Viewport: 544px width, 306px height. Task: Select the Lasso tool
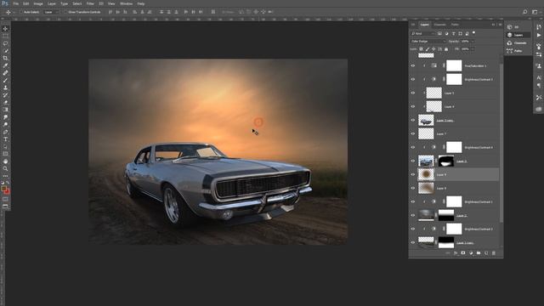[5, 43]
